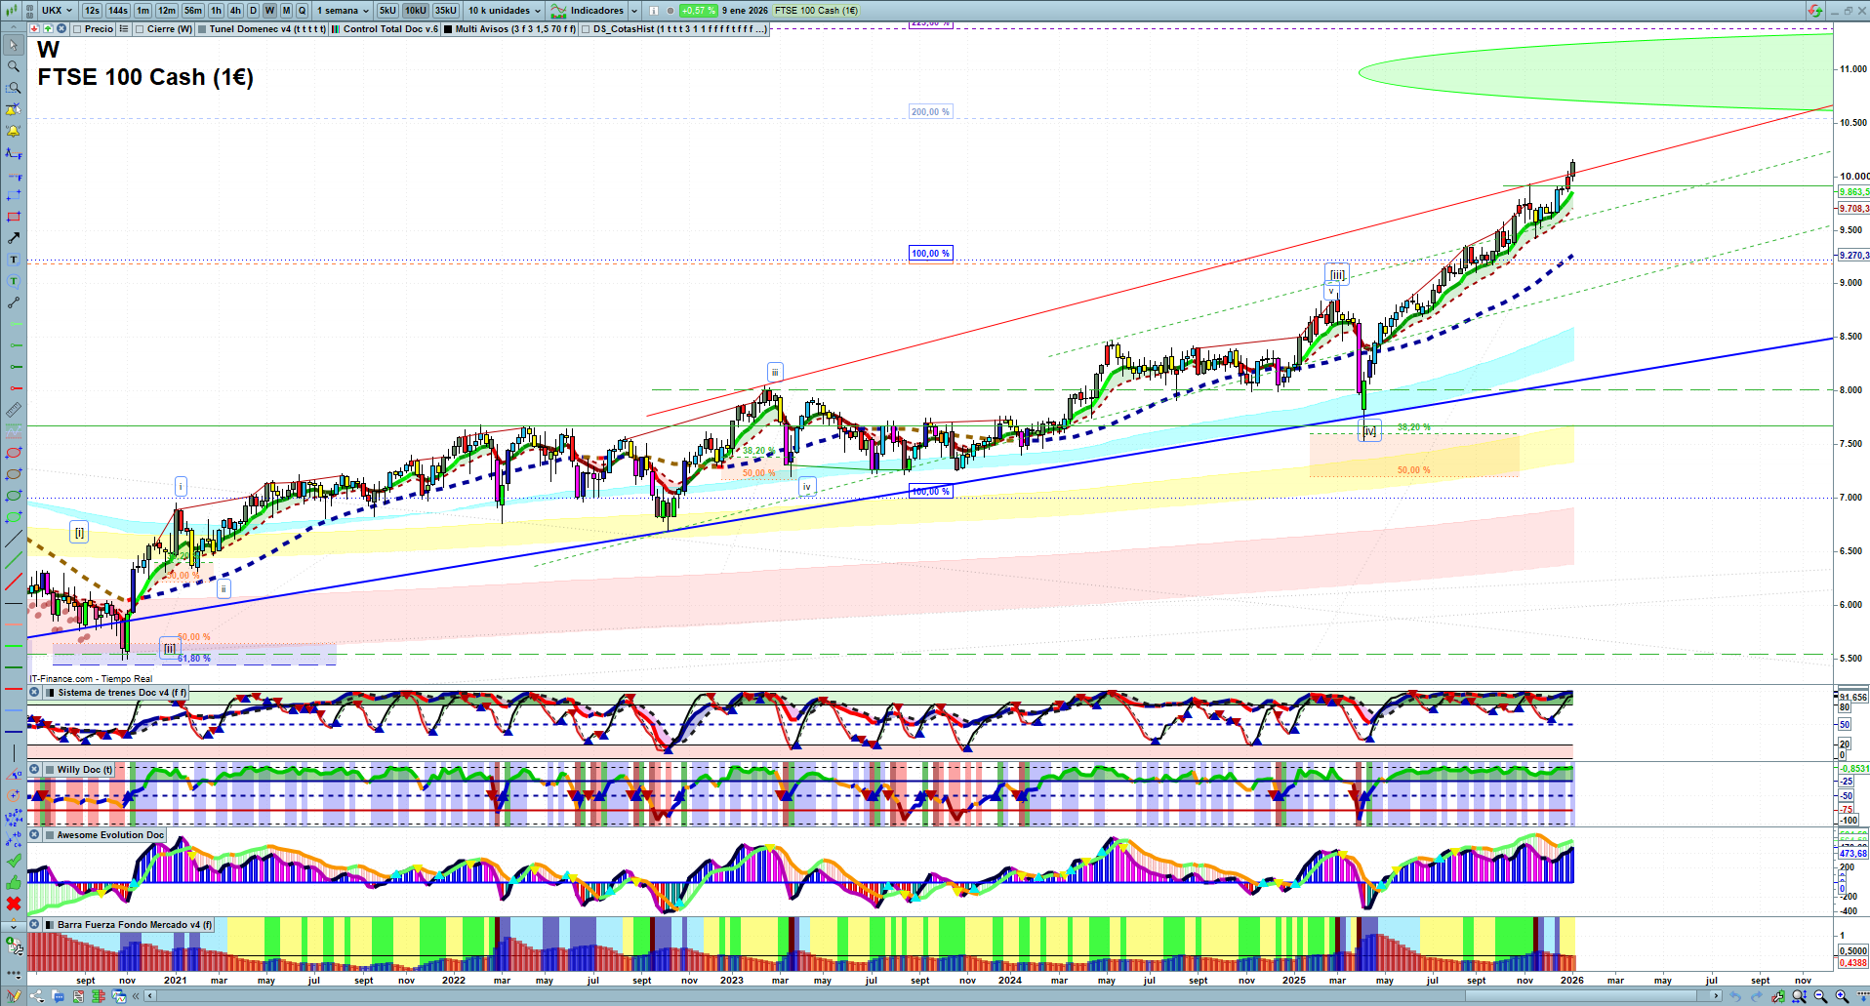Click the red X delete-objects icon
Viewport: 1870px width, 1006px height.
pyautogui.click(x=14, y=904)
